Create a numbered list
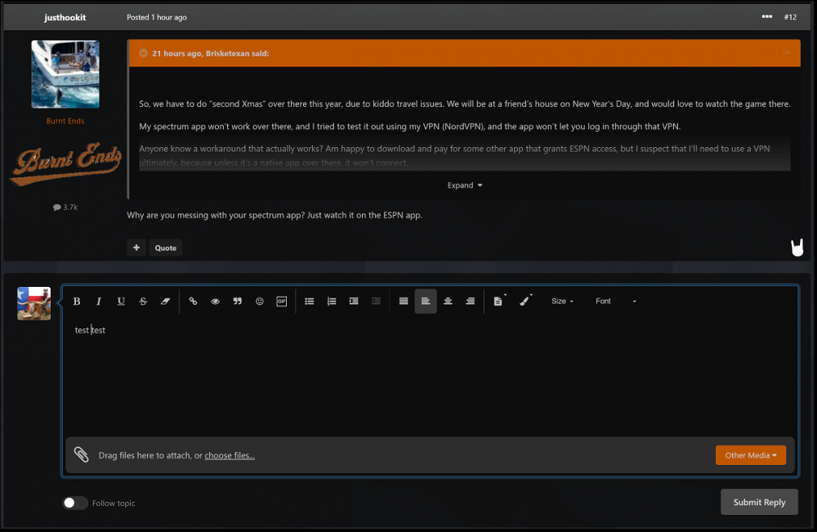Screen dimensions: 817x532 (332, 301)
